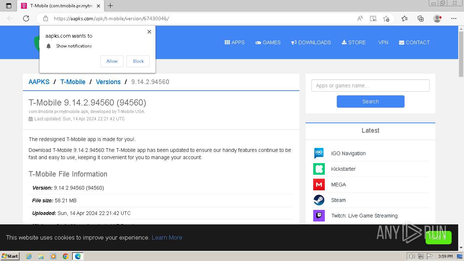The height and width of the screenshot is (261, 464).
Task: Close the T-Mobile browser tab
Action: pyautogui.click(x=98, y=6)
